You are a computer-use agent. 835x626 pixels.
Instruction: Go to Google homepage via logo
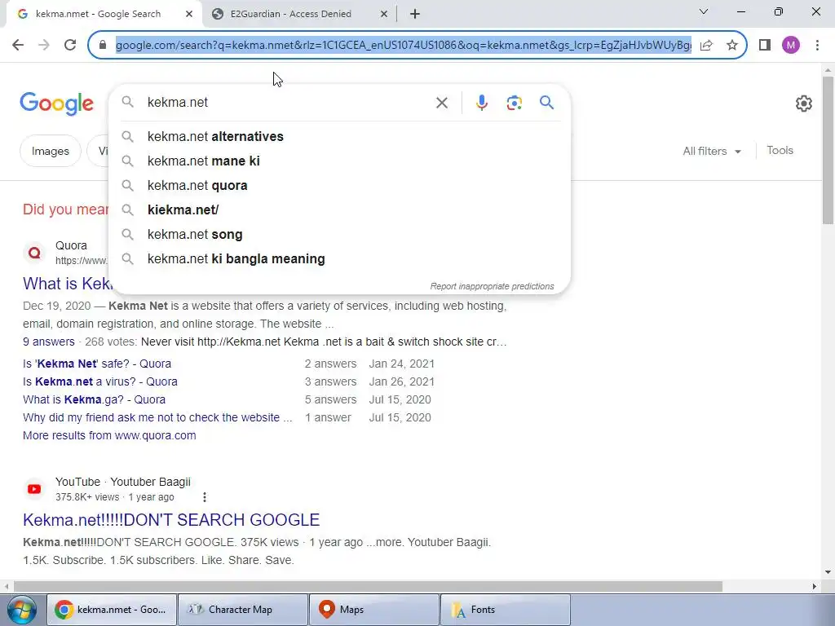[57, 104]
